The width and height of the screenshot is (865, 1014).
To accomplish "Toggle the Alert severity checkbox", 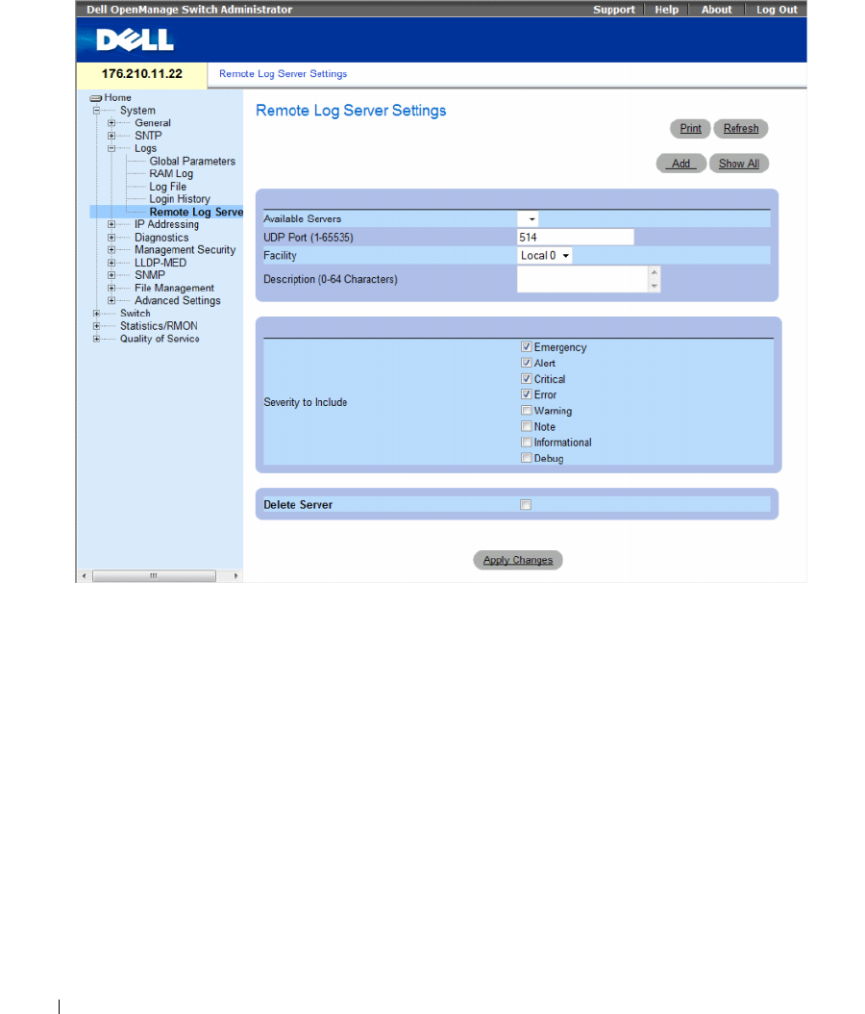I will [x=527, y=363].
